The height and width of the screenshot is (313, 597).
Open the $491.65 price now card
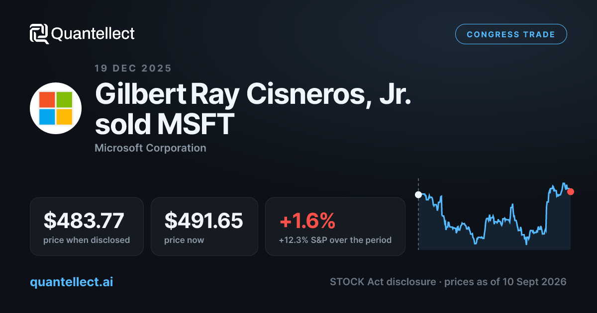(204, 227)
